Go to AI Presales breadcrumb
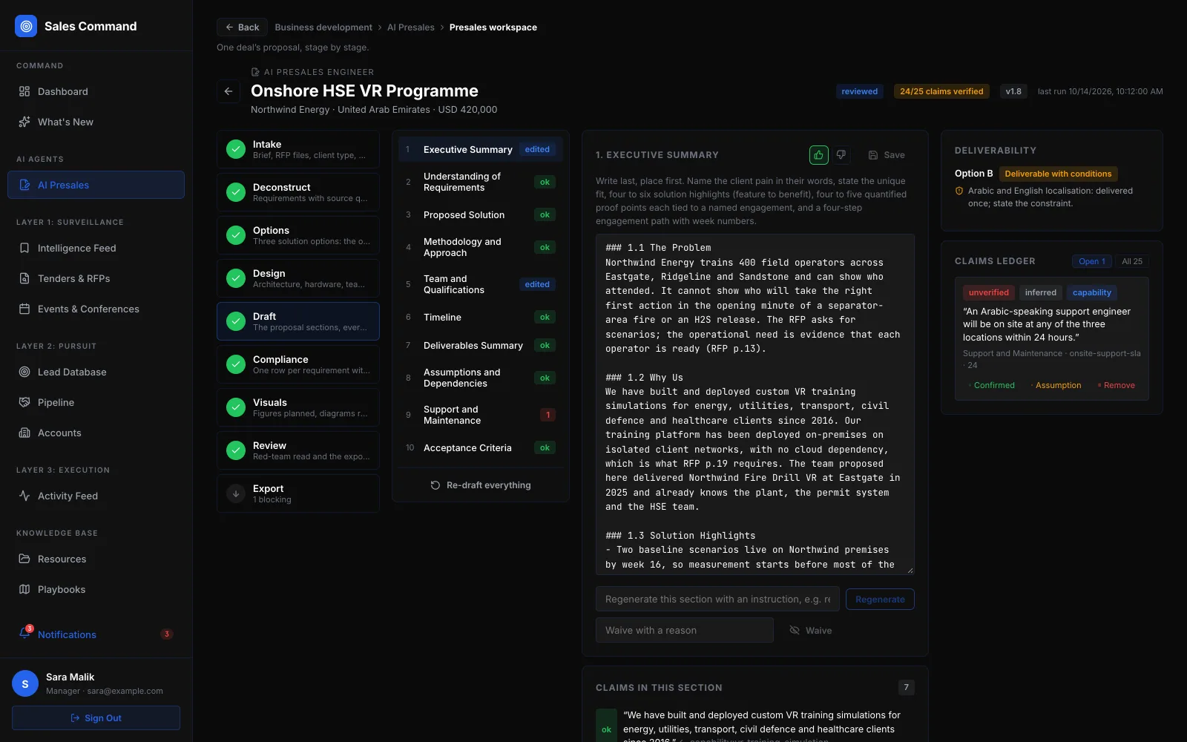 [x=411, y=27]
